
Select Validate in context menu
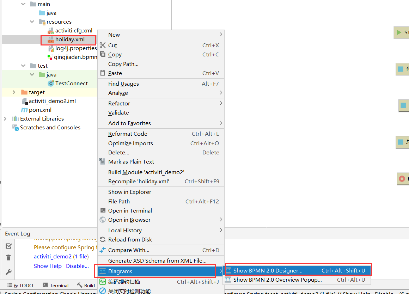pyautogui.click(x=161, y=112)
